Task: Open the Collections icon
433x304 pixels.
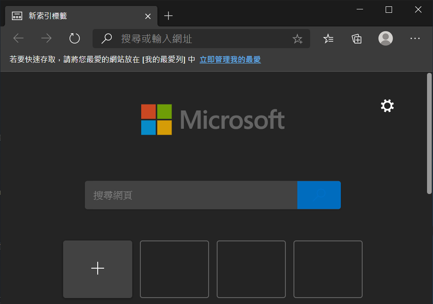Action: [x=357, y=38]
